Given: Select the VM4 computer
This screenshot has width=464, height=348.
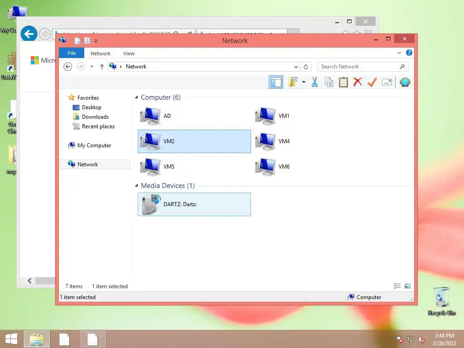Looking at the screenshot, I should coord(309,141).
